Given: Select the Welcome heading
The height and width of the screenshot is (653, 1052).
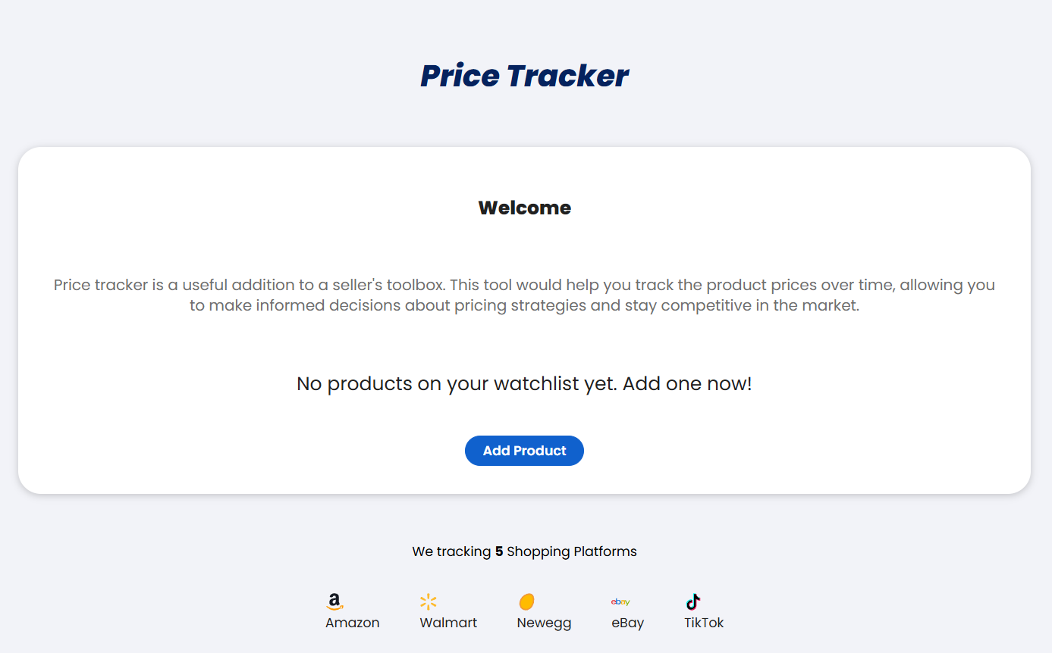Looking at the screenshot, I should pyautogui.click(x=525, y=208).
